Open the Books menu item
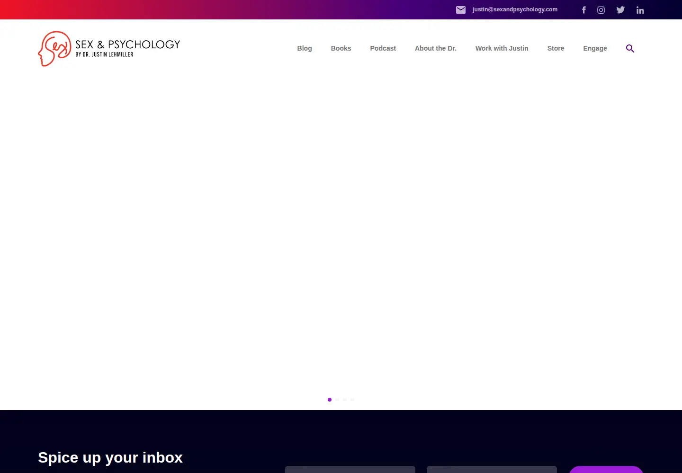The width and height of the screenshot is (682, 473). (x=341, y=48)
